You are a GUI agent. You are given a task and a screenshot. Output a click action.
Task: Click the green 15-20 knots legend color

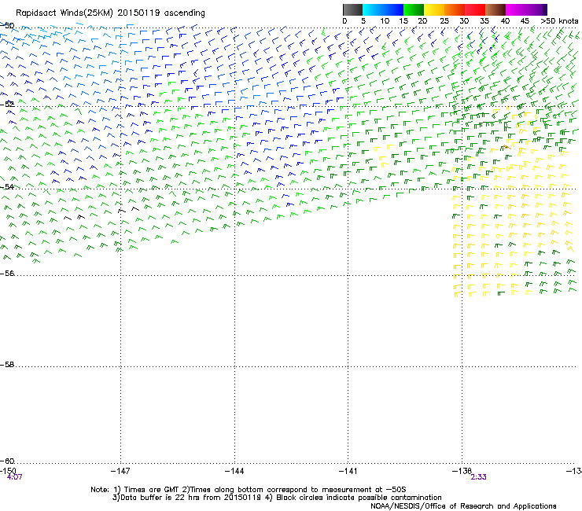pyautogui.click(x=414, y=9)
